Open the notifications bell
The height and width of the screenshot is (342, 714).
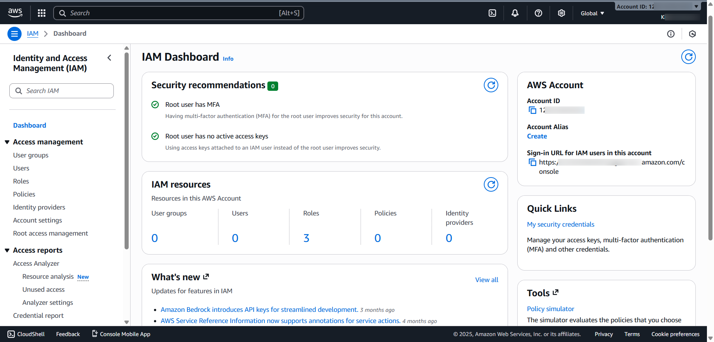(515, 13)
